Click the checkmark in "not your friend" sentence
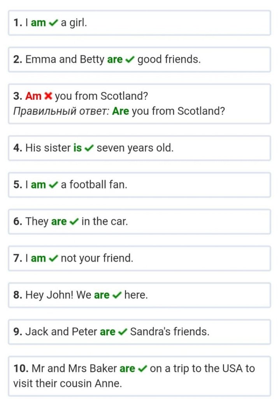The height and width of the screenshot is (399, 279). coord(53,259)
